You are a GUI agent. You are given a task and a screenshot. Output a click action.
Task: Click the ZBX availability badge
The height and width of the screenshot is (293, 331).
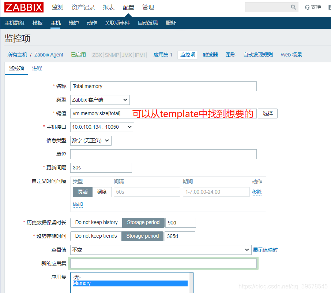pyautogui.click(x=97, y=55)
